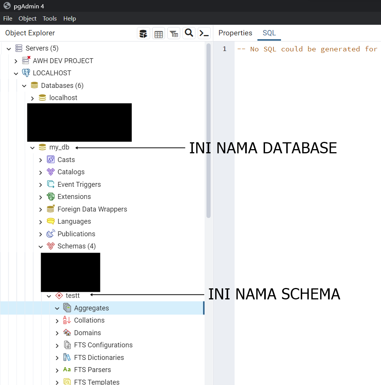Expand the Casts node chevron
The width and height of the screenshot is (381, 385).
click(41, 160)
